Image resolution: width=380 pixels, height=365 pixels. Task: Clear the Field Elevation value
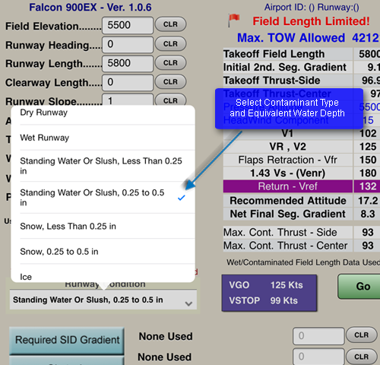point(170,24)
